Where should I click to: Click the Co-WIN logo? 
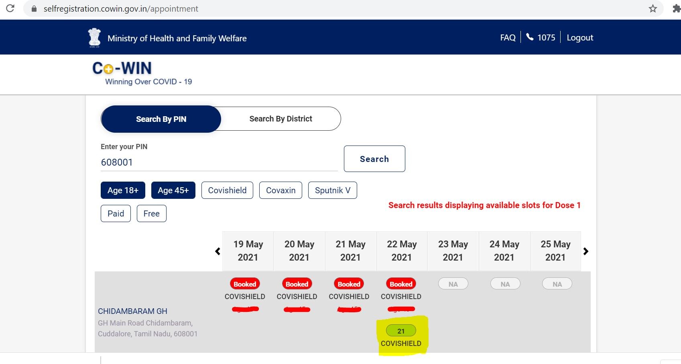click(122, 68)
